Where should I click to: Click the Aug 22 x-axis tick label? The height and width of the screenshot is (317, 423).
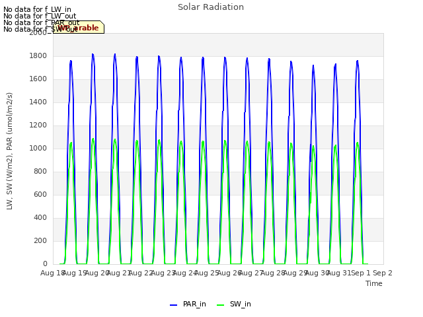coord(141,273)
